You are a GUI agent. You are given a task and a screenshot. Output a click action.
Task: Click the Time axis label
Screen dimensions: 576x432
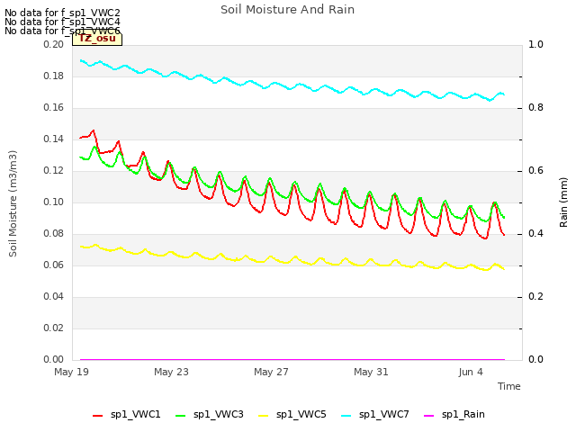click(509, 386)
